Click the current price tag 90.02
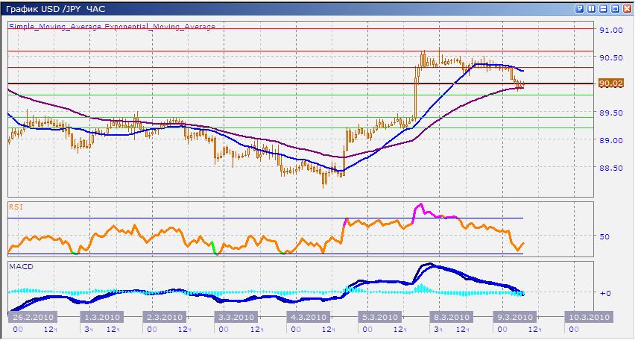Screen dimensions: 635x340 610,84
